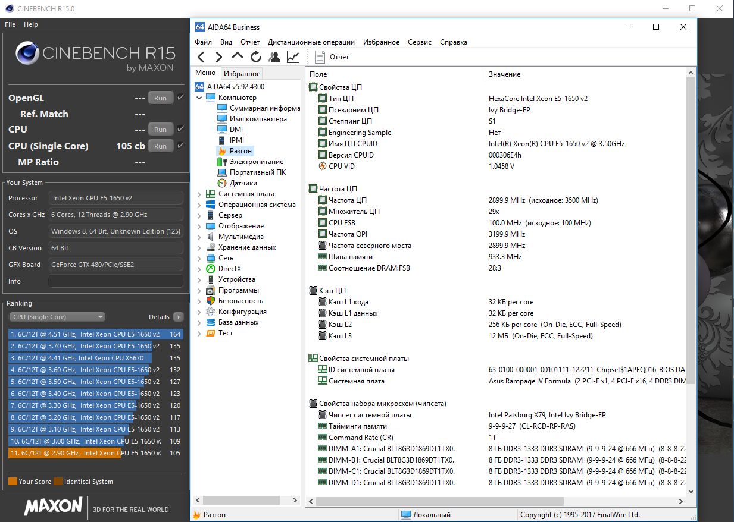Toggle the CPU (Single Core) checkbox

coord(180,146)
